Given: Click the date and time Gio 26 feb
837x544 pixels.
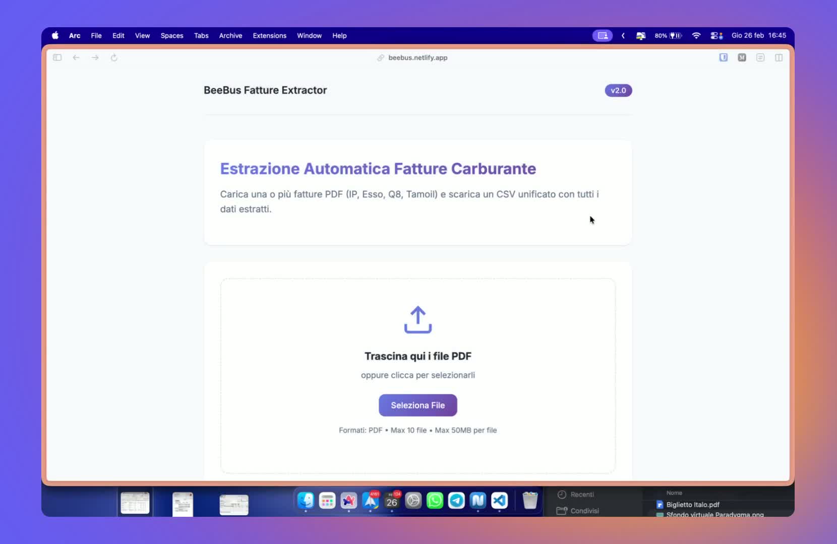Looking at the screenshot, I should [x=759, y=36].
